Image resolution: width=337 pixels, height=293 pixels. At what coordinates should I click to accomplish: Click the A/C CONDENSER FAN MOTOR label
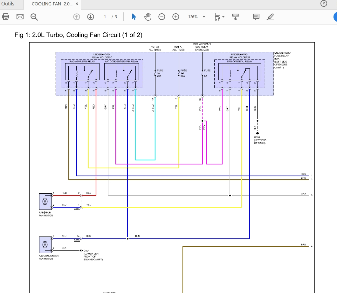point(49,257)
